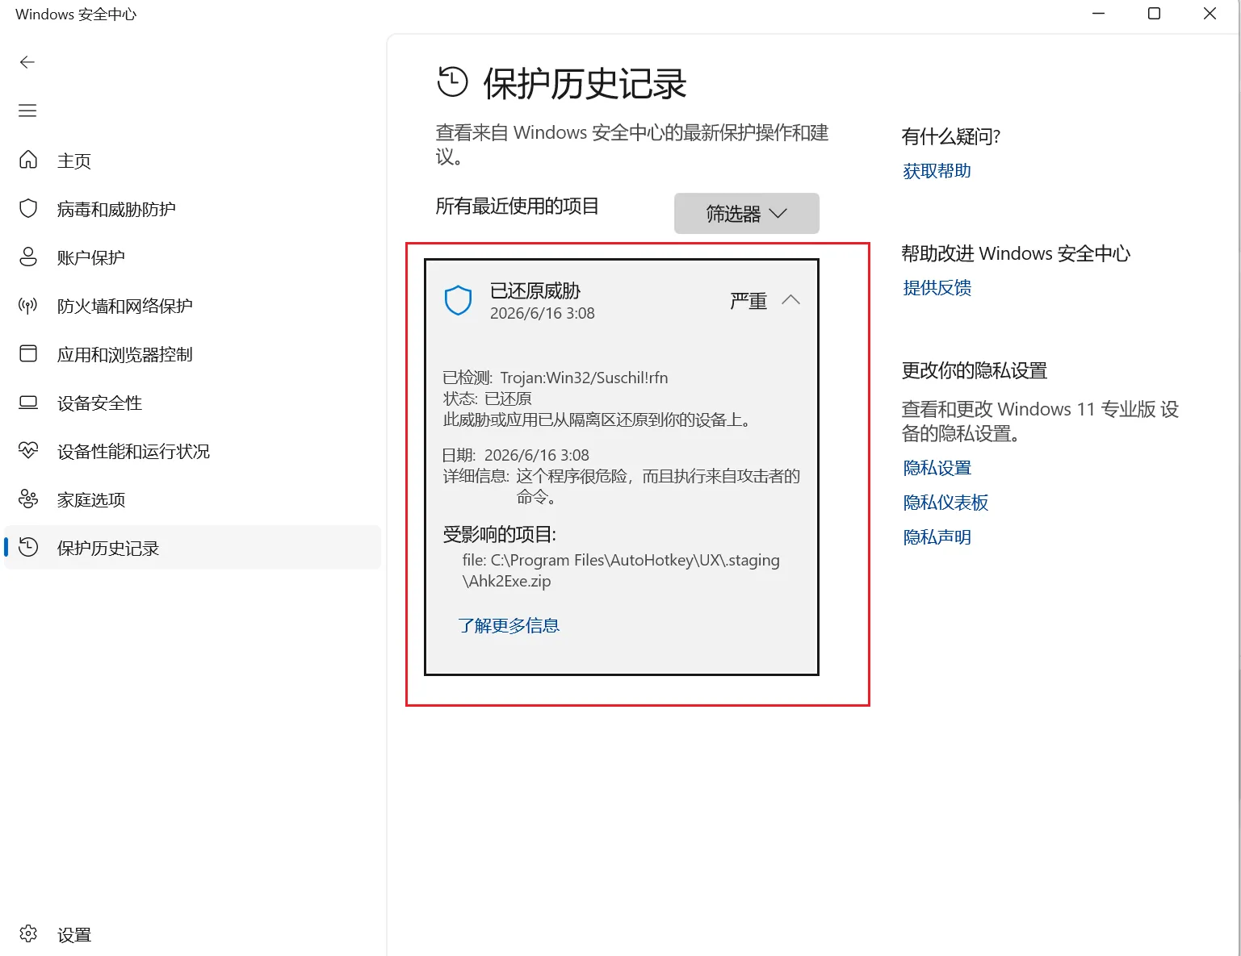Select 保护历史记录 in sidebar
Viewport: 1241px width, 956px height.
192,548
